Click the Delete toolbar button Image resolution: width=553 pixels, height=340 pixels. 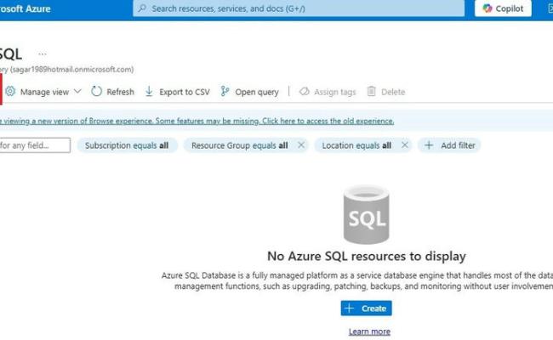click(x=386, y=92)
